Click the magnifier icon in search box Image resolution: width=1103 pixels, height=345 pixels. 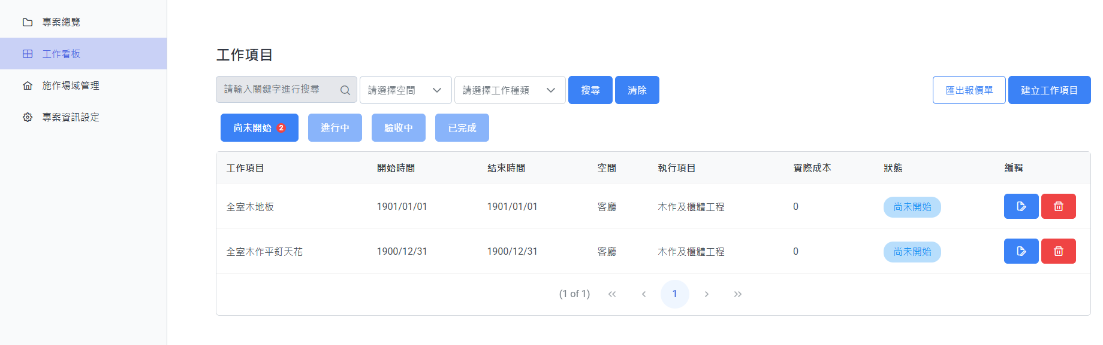click(x=345, y=90)
